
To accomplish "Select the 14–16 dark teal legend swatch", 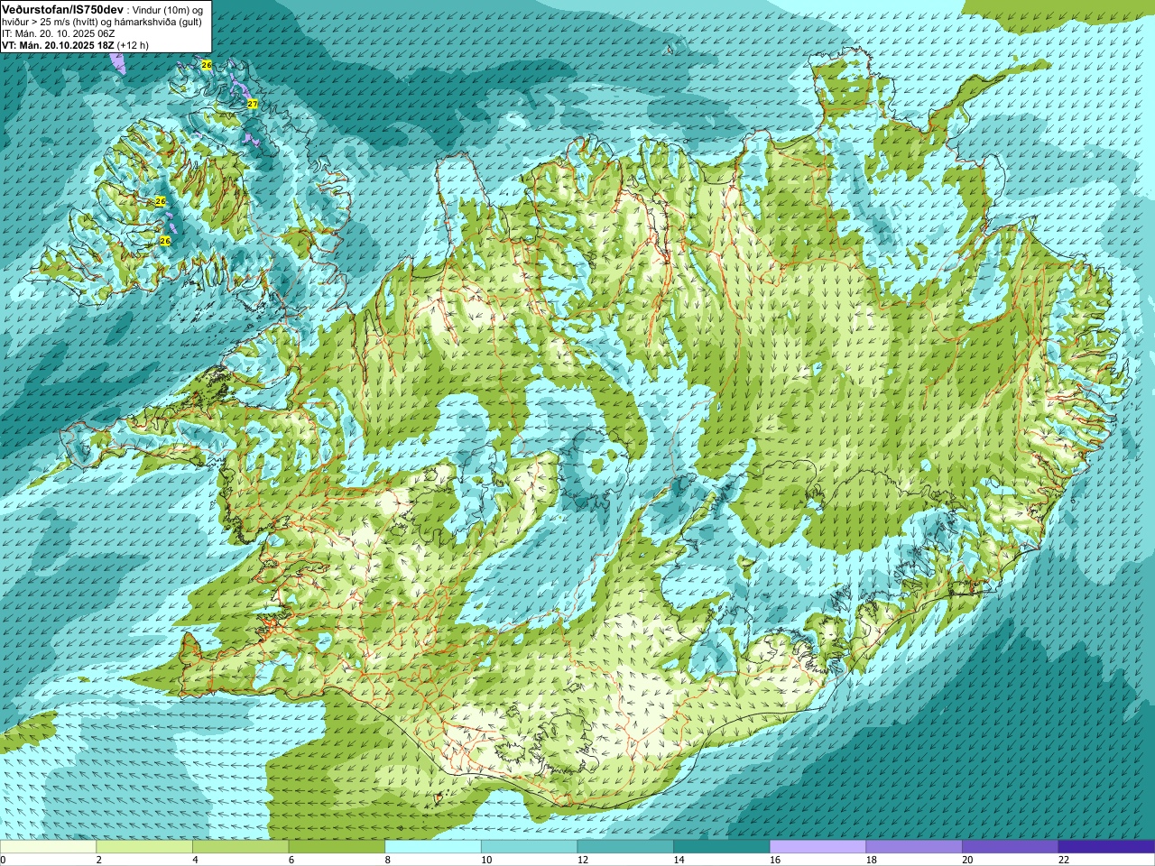I will click(x=722, y=847).
